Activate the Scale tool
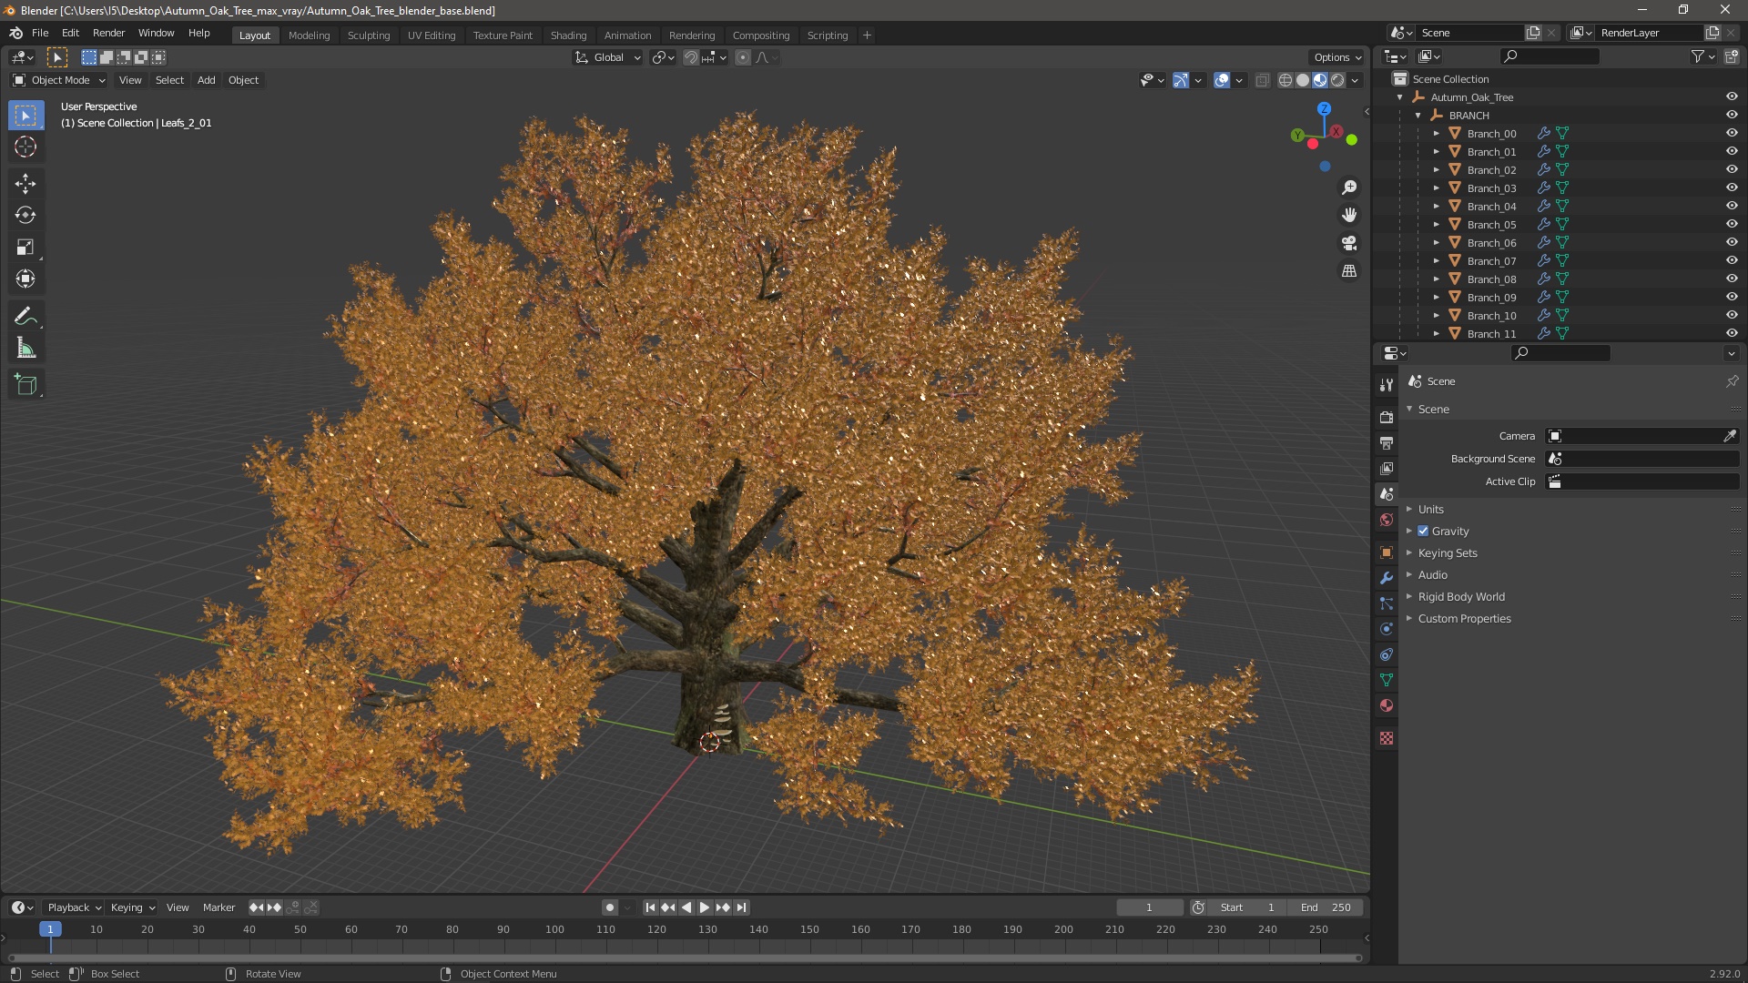1748x983 pixels. point(25,248)
